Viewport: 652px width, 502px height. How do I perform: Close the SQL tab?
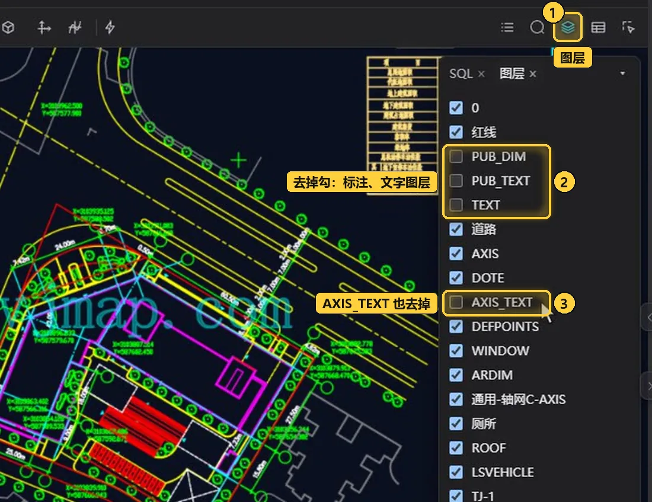click(481, 74)
